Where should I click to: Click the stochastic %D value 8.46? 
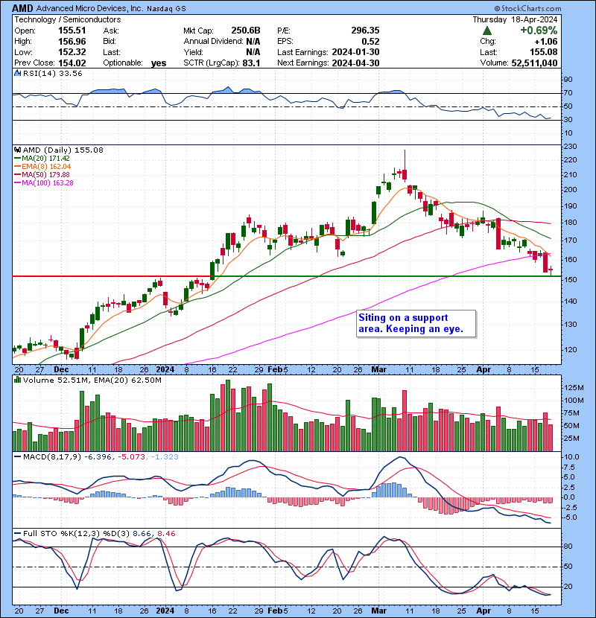click(x=166, y=533)
